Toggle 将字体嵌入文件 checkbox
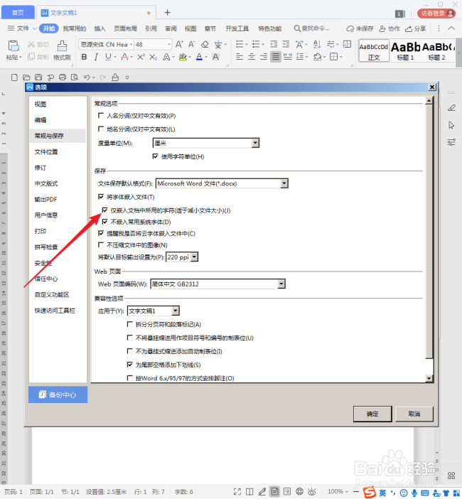This screenshot has height=499, width=462. (101, 197)
